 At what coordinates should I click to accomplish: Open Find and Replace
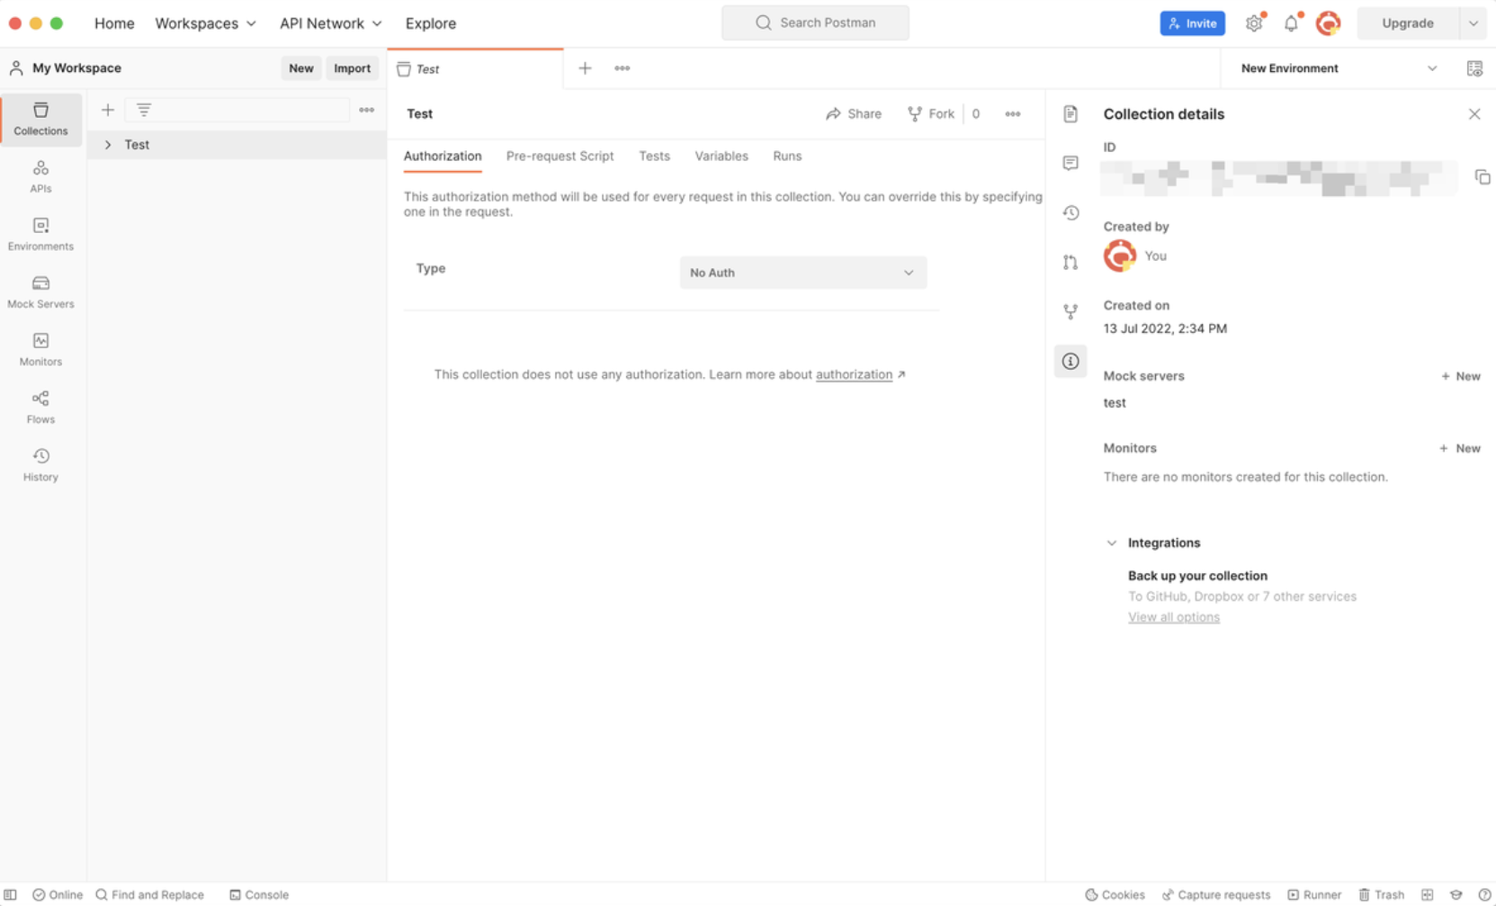tap(149, 894)
